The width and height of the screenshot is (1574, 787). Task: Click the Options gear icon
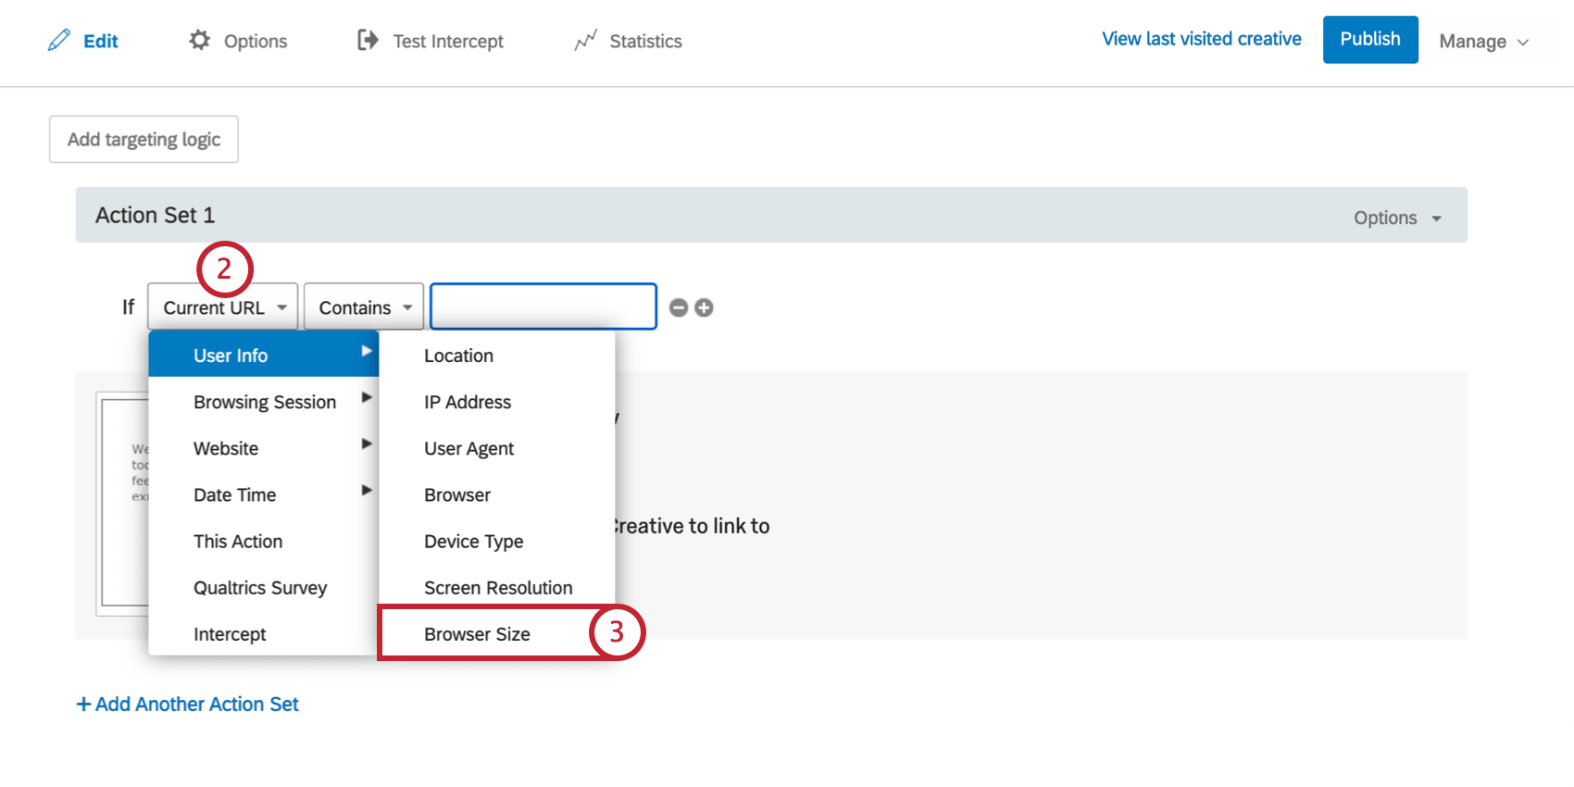199,40
